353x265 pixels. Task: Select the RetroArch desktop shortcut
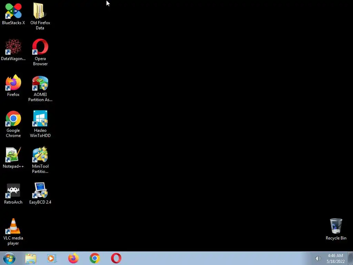[13, 194]
